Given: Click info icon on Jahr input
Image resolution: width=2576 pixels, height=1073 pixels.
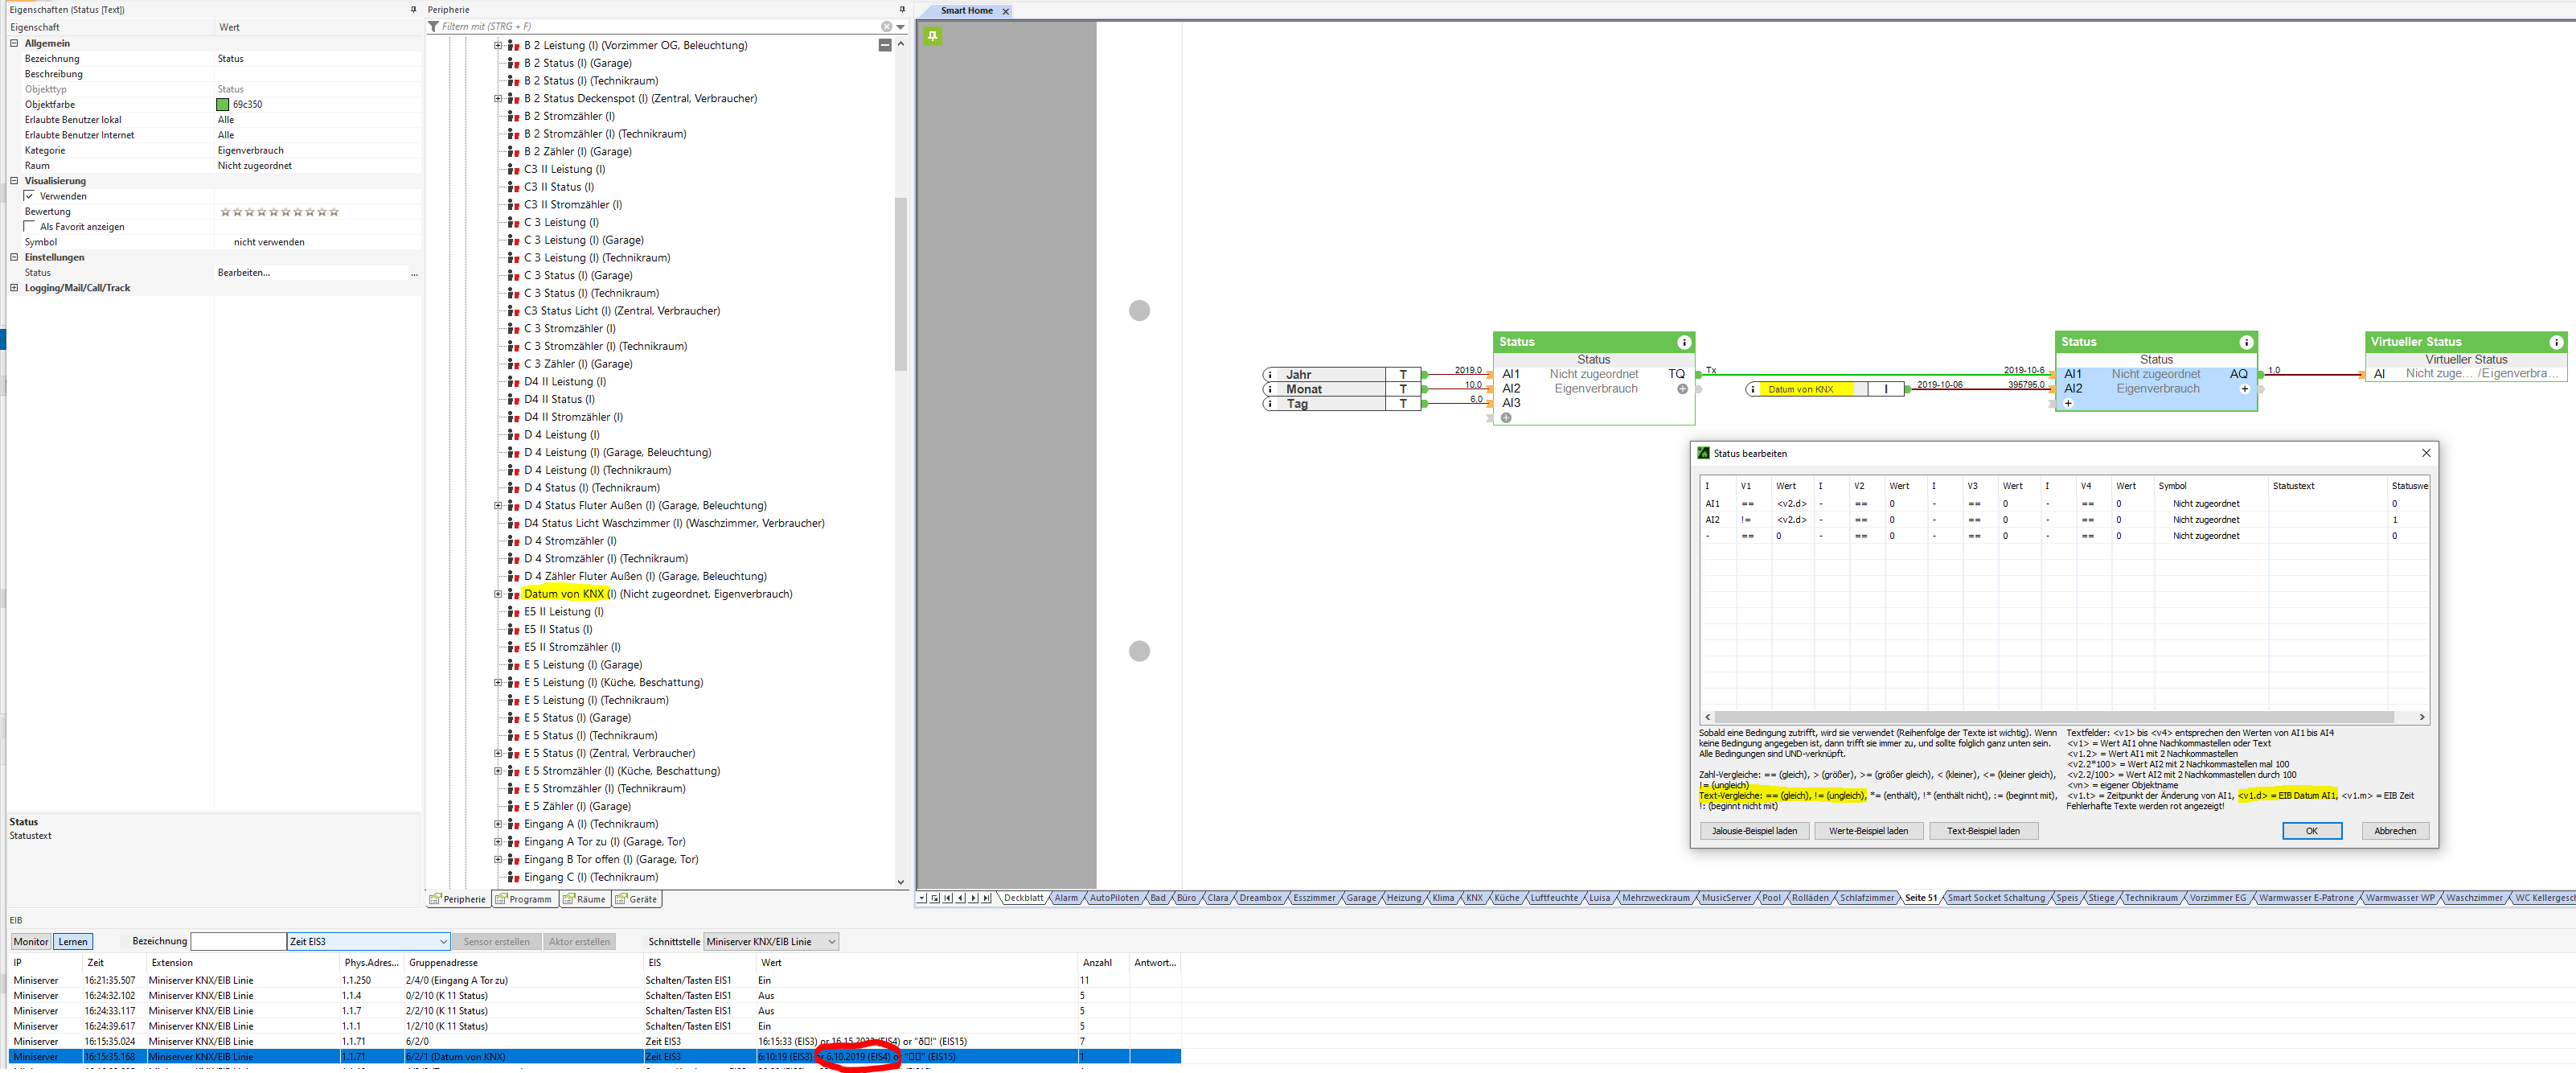Looking at the screenshot, I should 1271,375.
